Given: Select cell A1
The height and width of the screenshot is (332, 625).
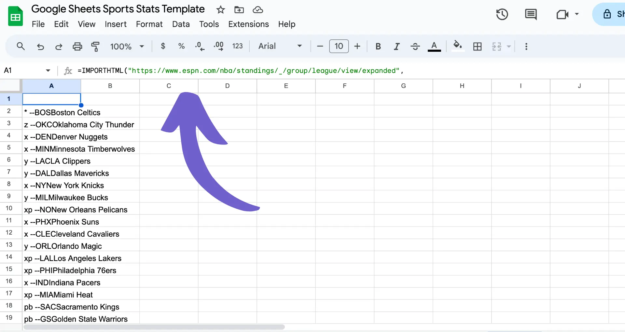Looking at the screenshot, I should 51,99.
